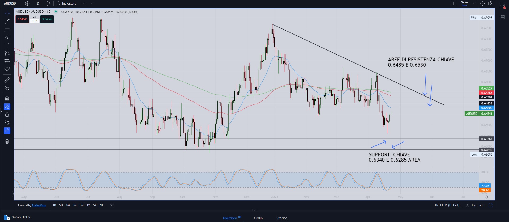Select the trend line drawing tool
This screenshot has height=222, width=509.
7,21
